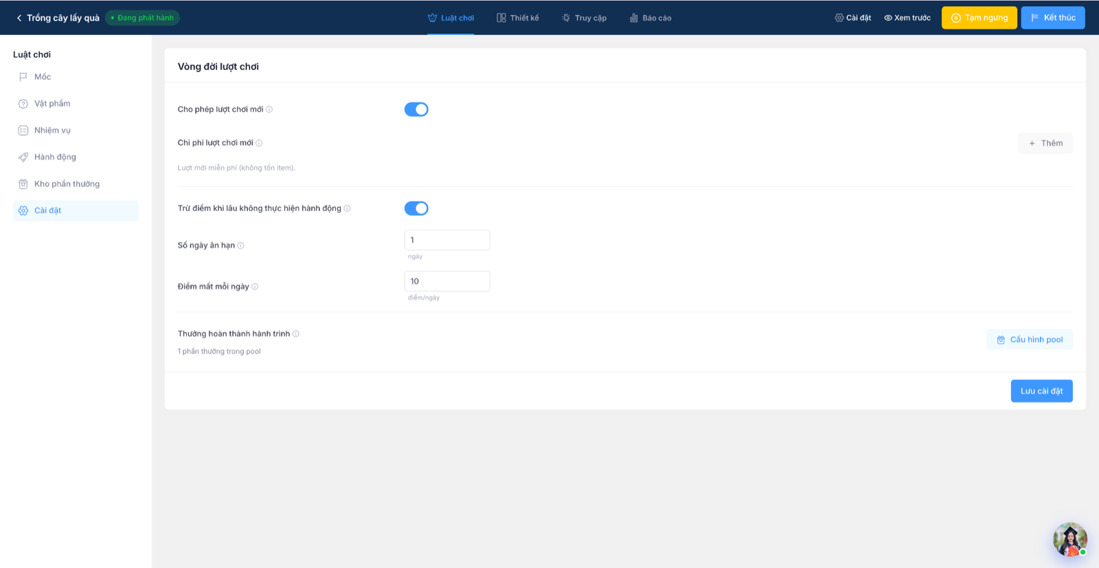Click the Lưu cài đặt button
Screen dimensions: 1099x568
click(x=1041, y=391)
